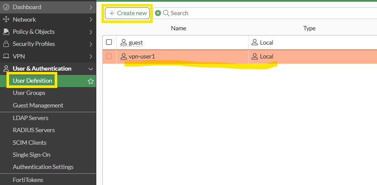Open LDAP Servers in the sidebar
The width and height of the screenshot is (377, 185).
click(30, 118)
